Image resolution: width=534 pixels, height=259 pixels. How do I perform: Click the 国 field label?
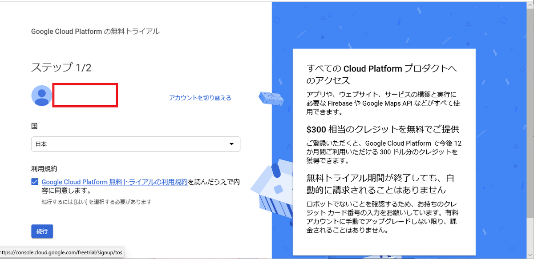click(x=34, y=126)
